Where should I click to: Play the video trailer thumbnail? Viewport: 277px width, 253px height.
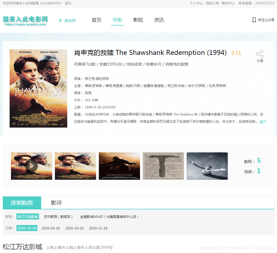32,166
